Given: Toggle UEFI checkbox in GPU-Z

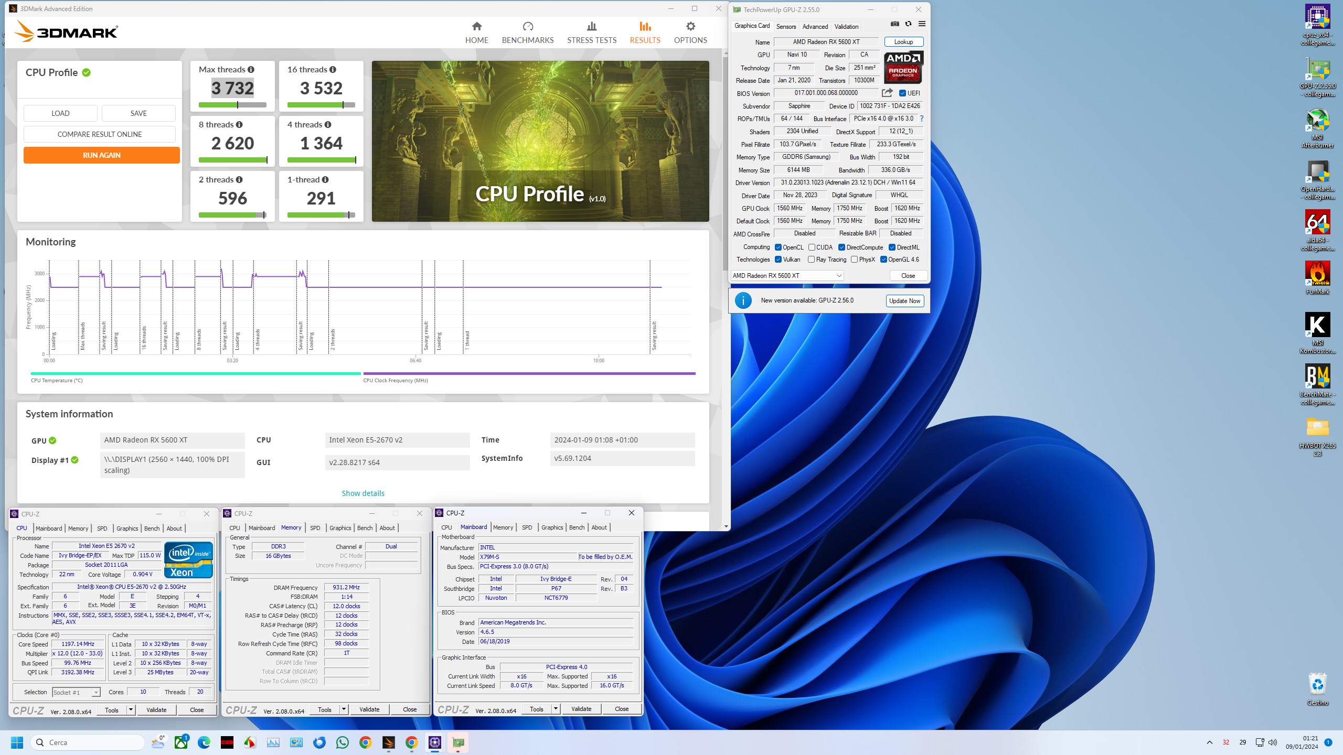Looking at the screenshot, I should click(x=902, y=93).
